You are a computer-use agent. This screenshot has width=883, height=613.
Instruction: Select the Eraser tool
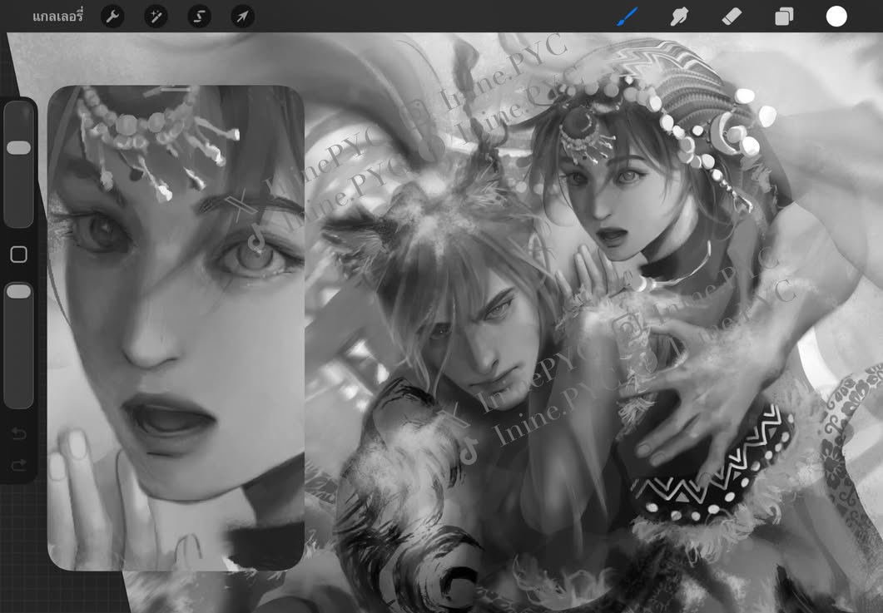click(732, 17)
